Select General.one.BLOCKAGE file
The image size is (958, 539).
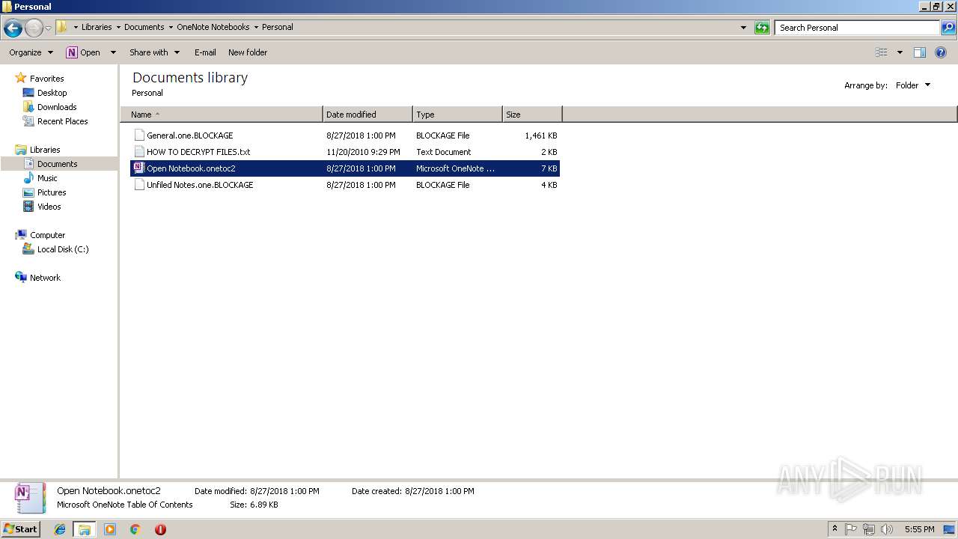(x=345, y=135)
